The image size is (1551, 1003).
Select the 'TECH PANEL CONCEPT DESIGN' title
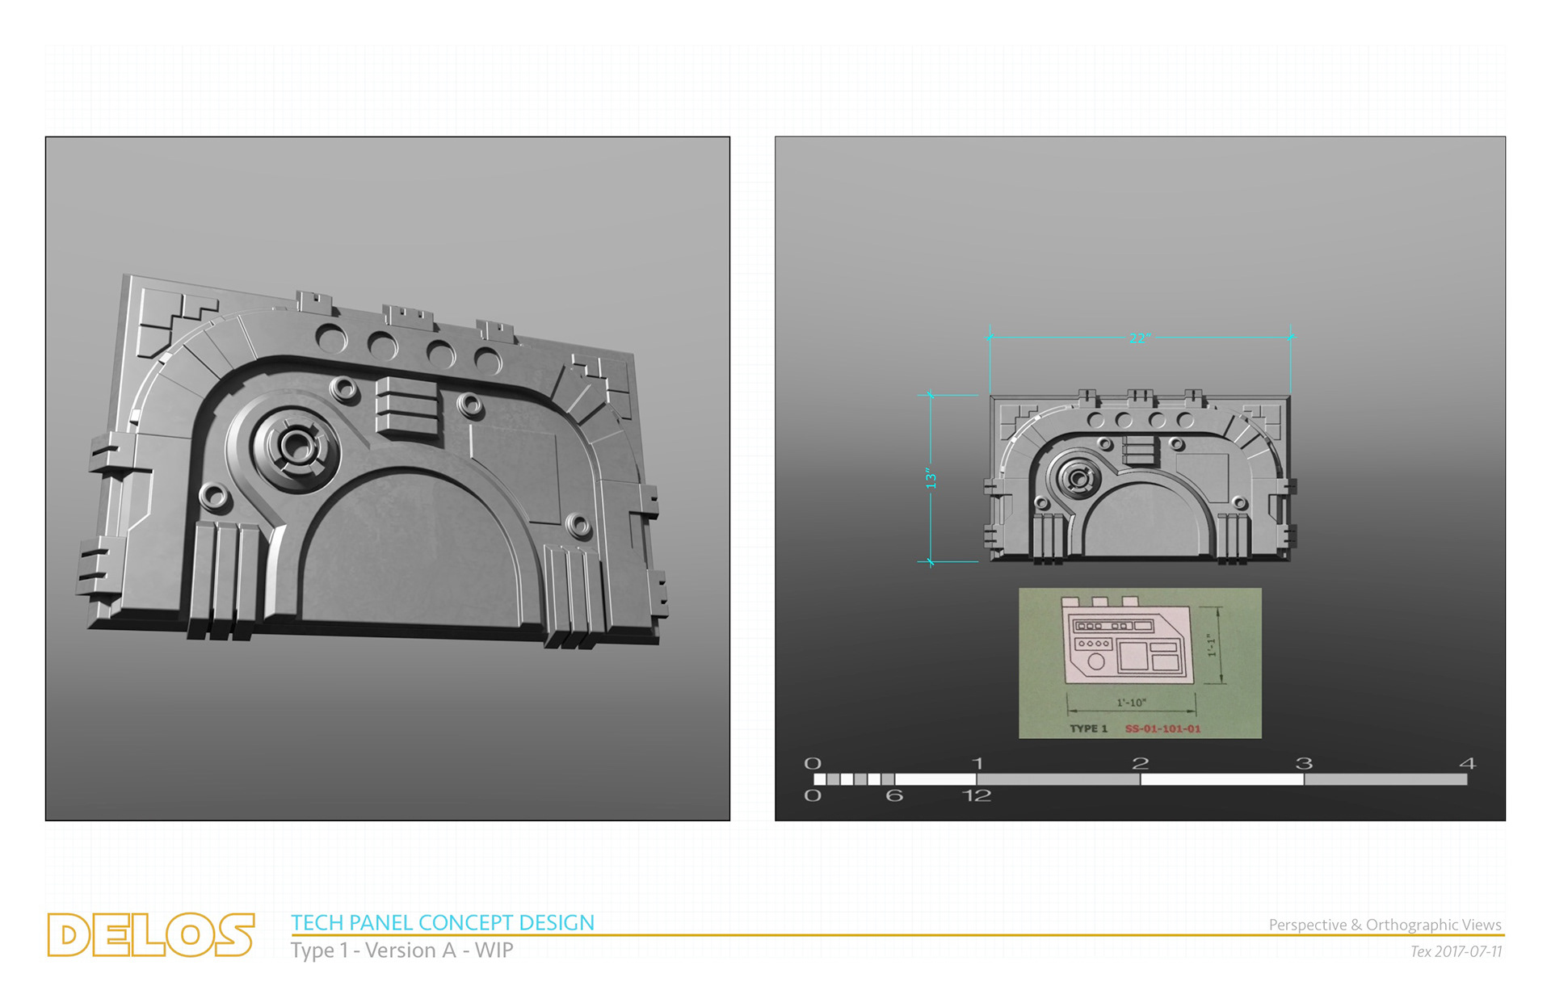443,922
